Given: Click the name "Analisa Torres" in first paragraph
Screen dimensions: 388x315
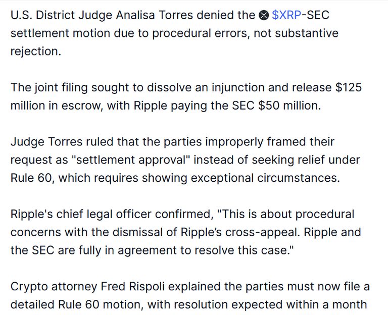Looking at the screenshot, I should [155, 15].
